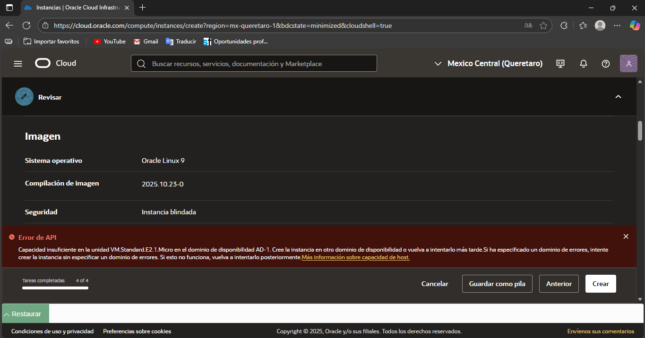Click the favorites bar toggle icon
645x338 pixels.
click(9, 42)
